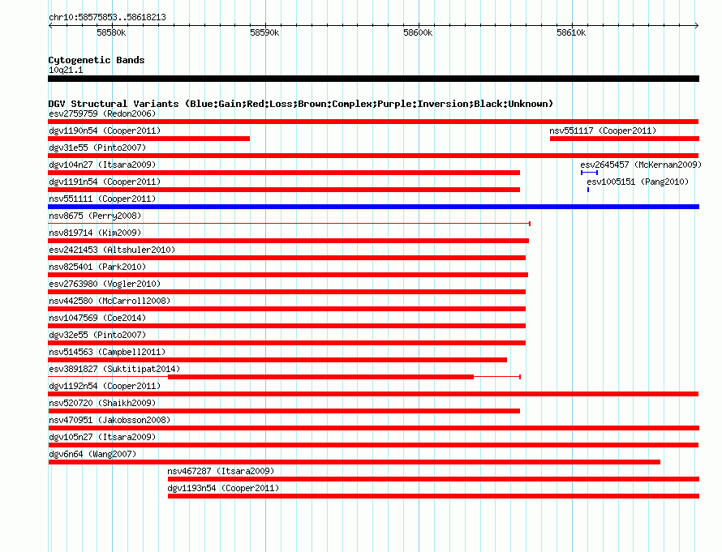Image resolution: width=722 pixels, height=552 pixels.
Task: Open the nsv8675 (Perry2008) label
Action: pyautogui.click(x=95, y=216)
